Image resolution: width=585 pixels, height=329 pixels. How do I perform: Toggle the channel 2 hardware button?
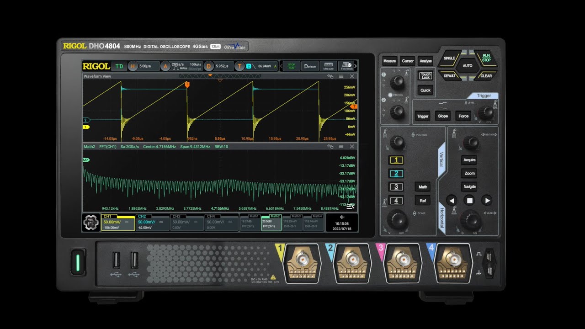pyautogui.click(x=396, y=173)
